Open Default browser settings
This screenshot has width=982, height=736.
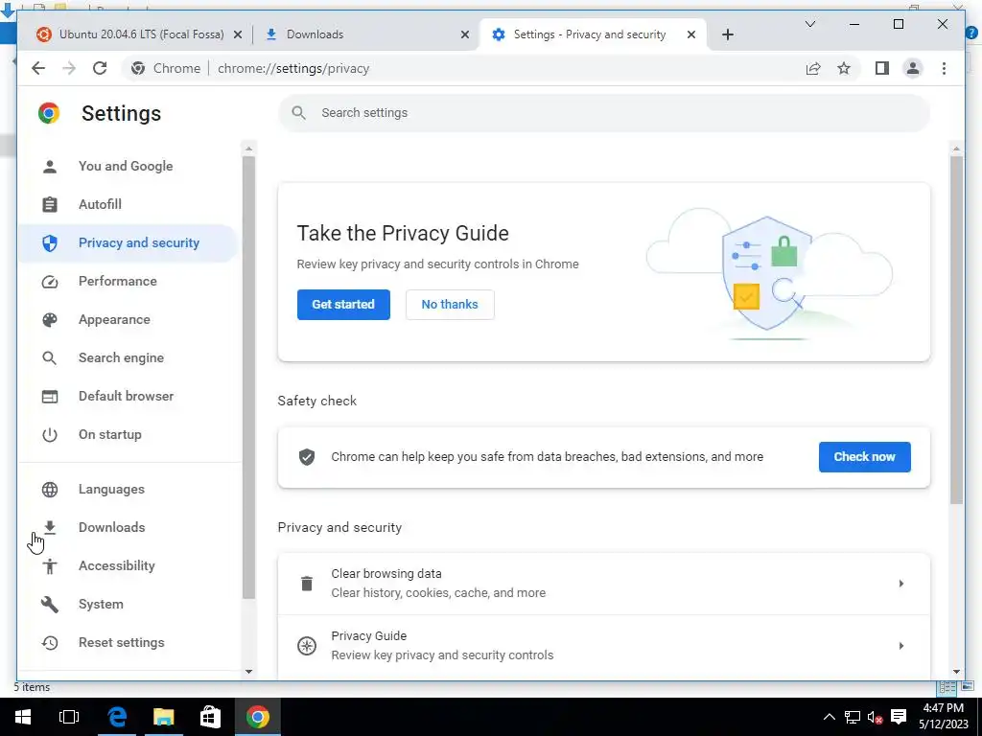(129, 396)
